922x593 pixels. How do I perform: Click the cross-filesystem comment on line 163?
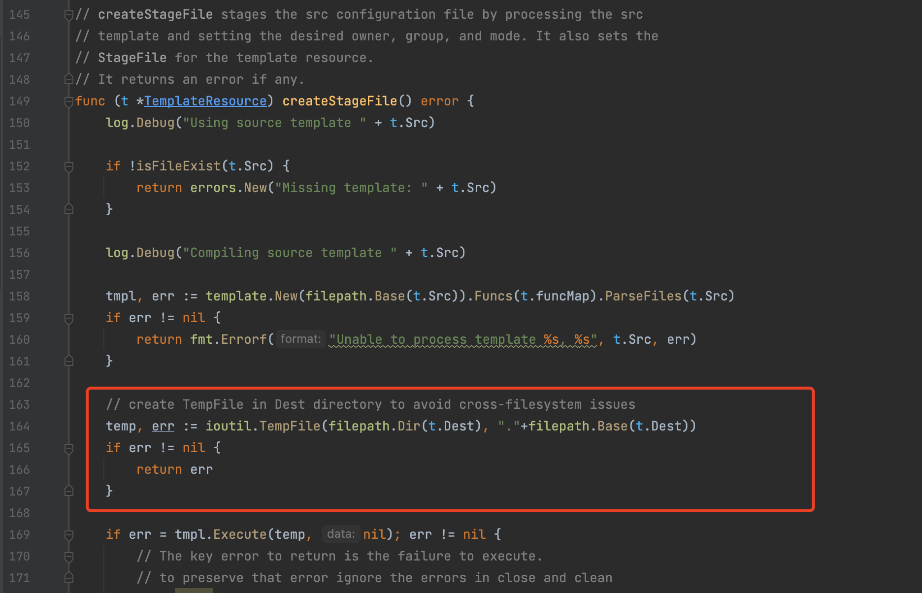(x=370, y=404)
